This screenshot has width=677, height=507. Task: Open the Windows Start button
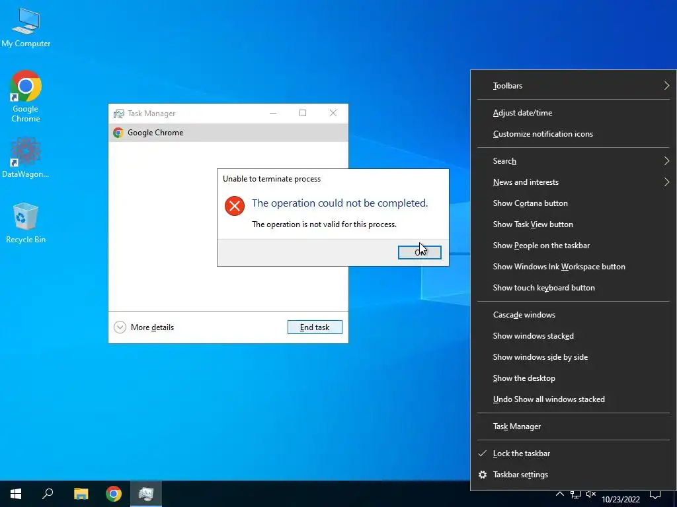(x=16, y=494)
